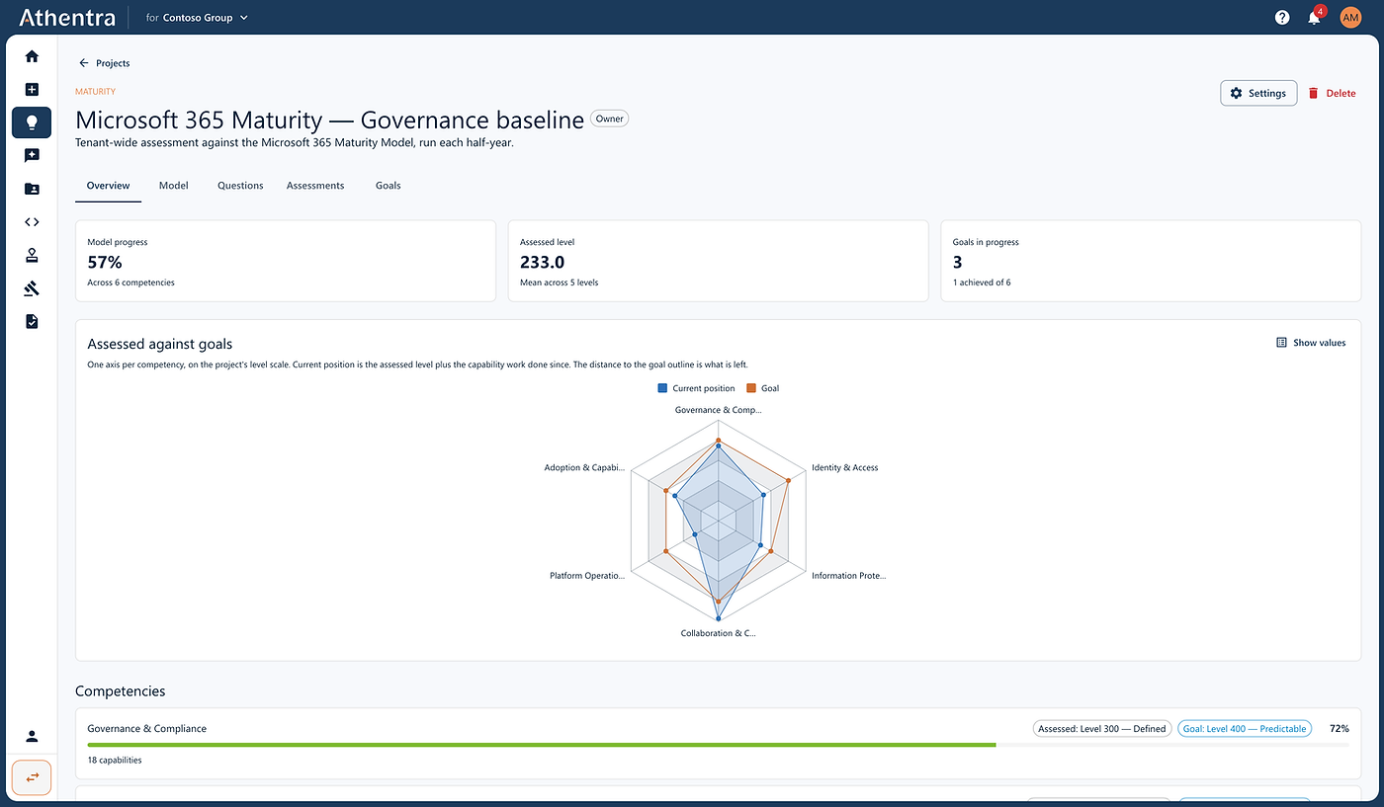Click the Assessed: Level 300 — Defined chip
The image size is (1384, 807).
1102,729
